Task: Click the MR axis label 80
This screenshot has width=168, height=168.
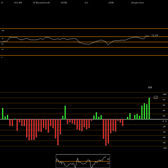Action: 164,100
